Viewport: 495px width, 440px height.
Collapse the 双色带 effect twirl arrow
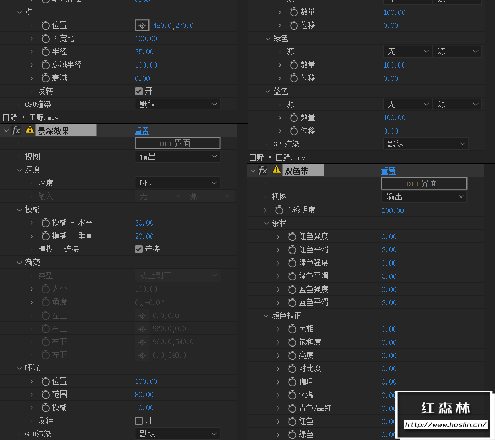click(253, 171)
